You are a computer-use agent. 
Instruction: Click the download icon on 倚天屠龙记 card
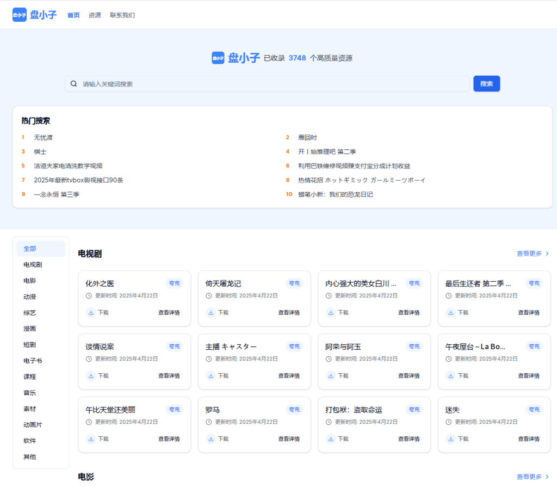pyautogui.click(x=211, y=313)
